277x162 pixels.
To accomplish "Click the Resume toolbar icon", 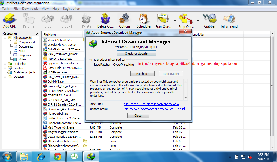I will [28, 21].
